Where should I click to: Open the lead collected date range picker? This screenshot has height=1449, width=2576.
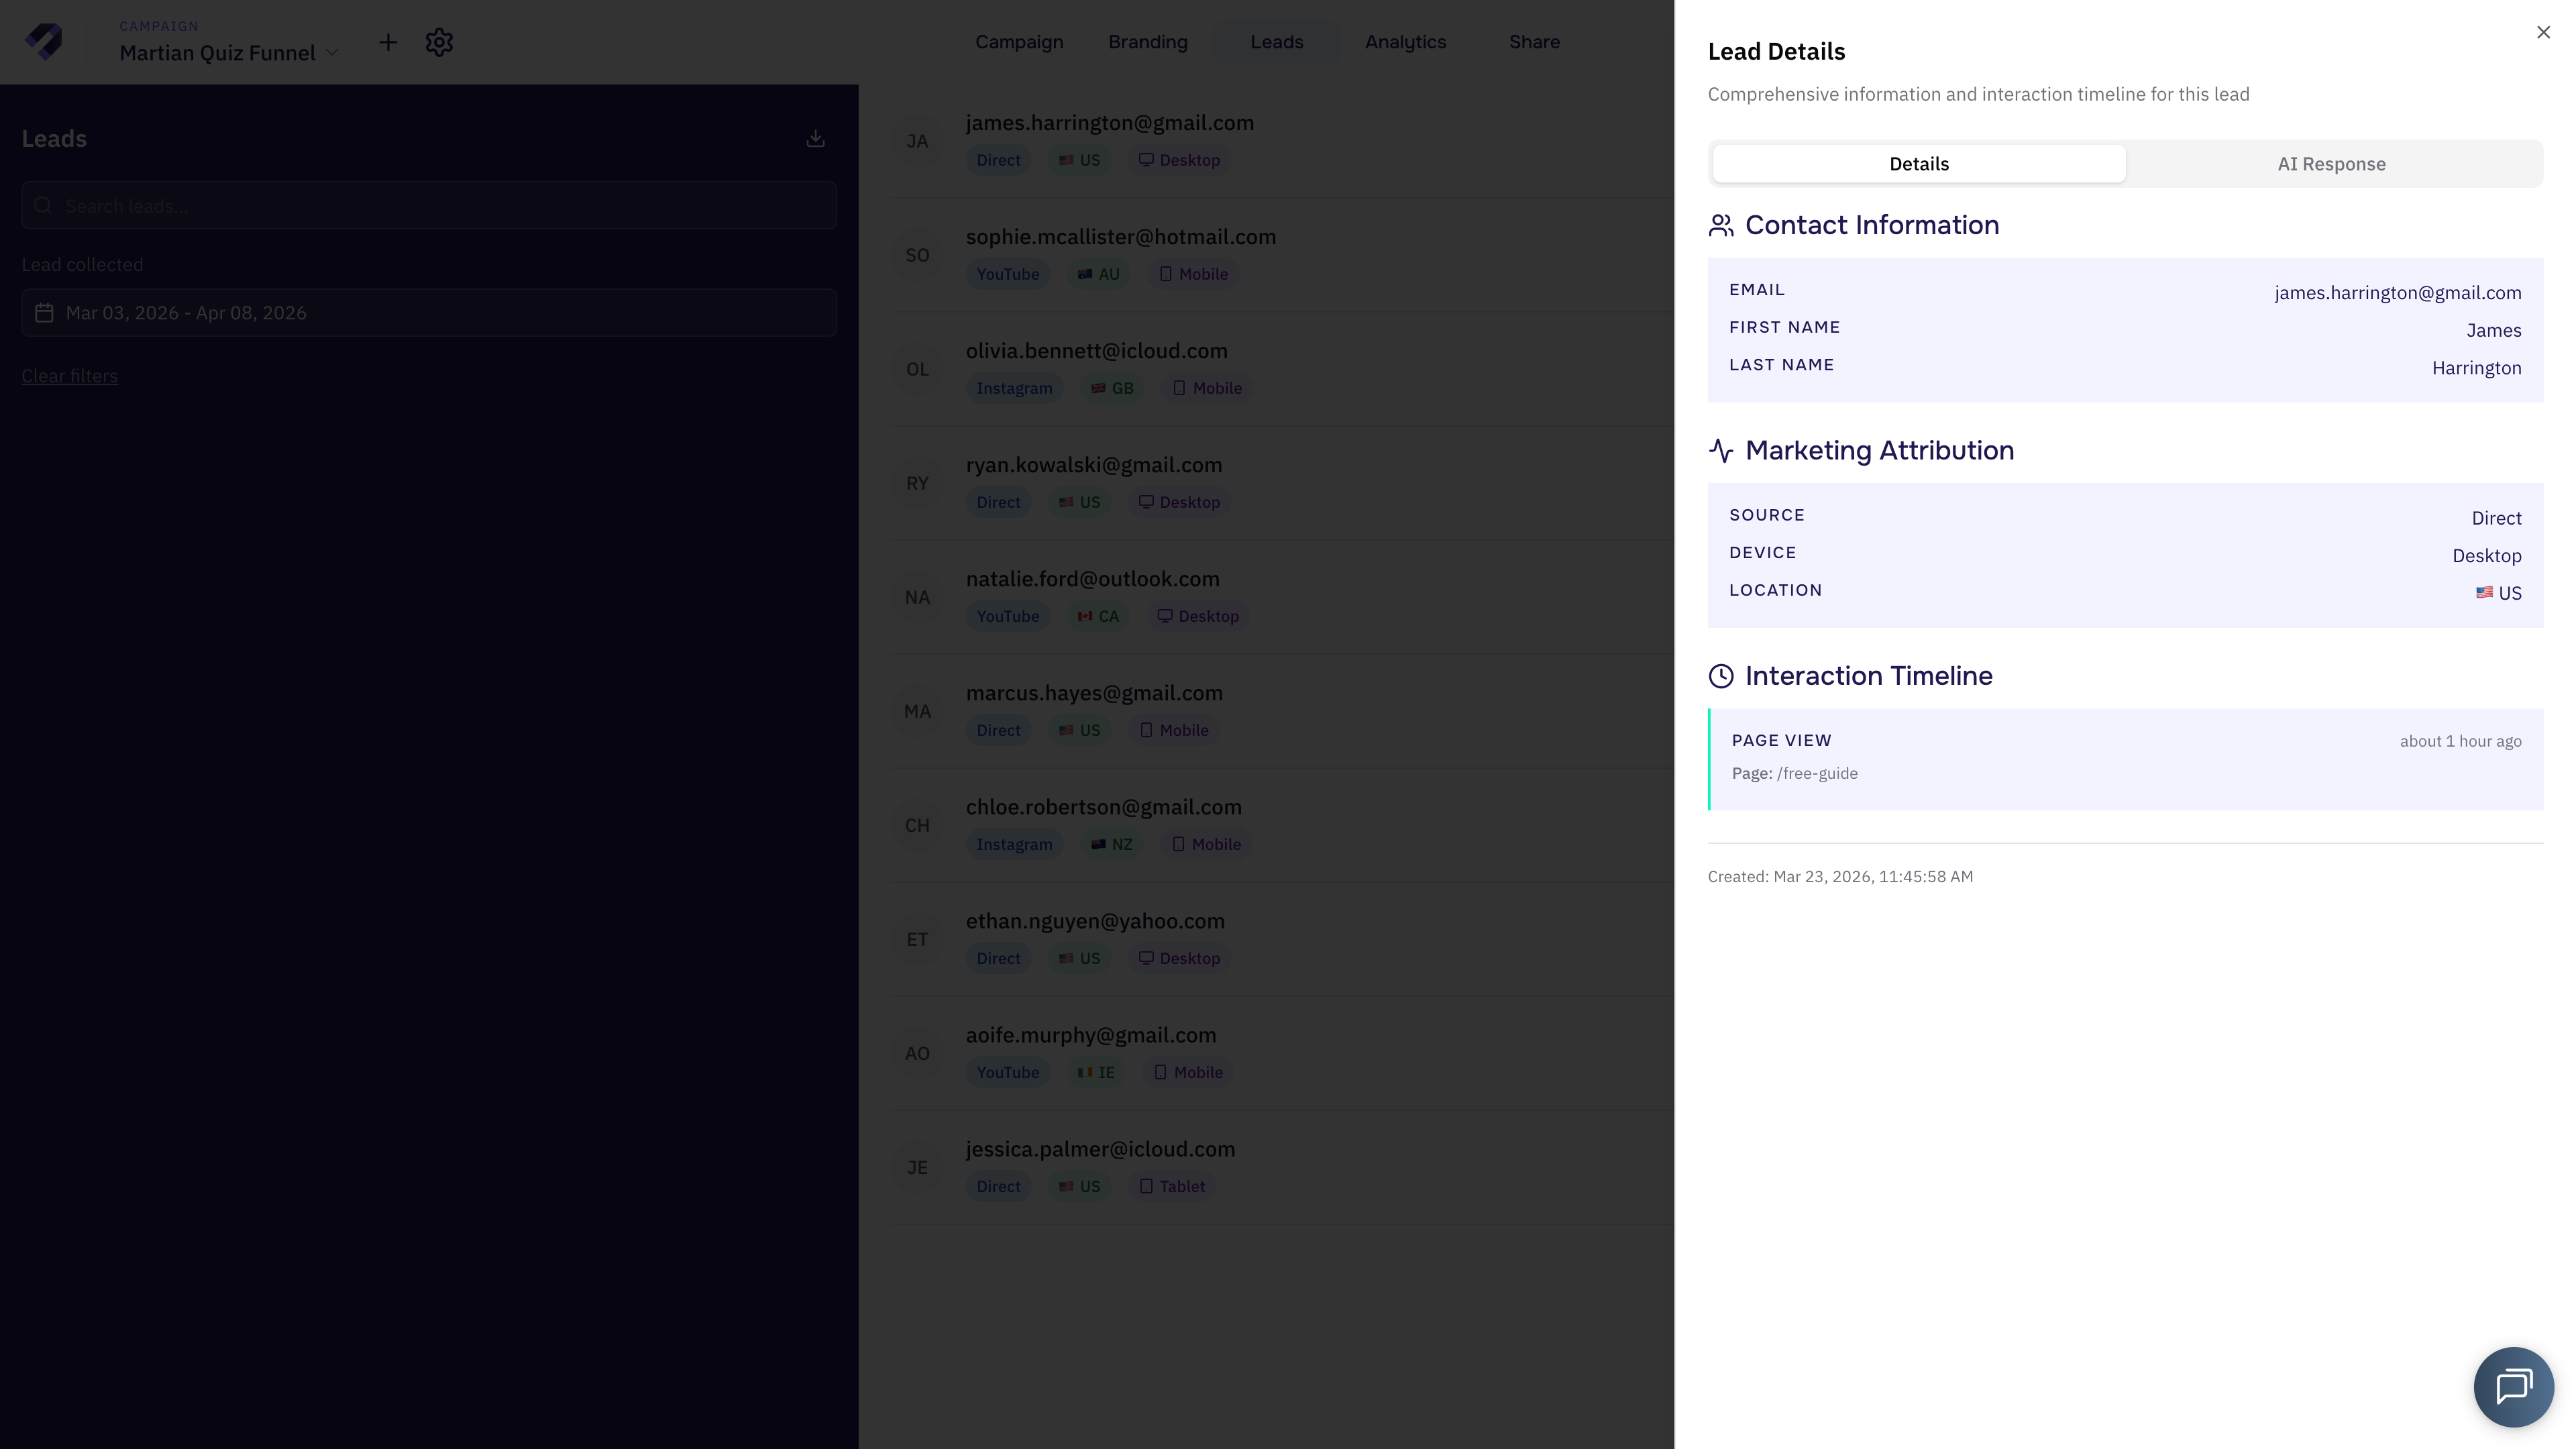429,313
